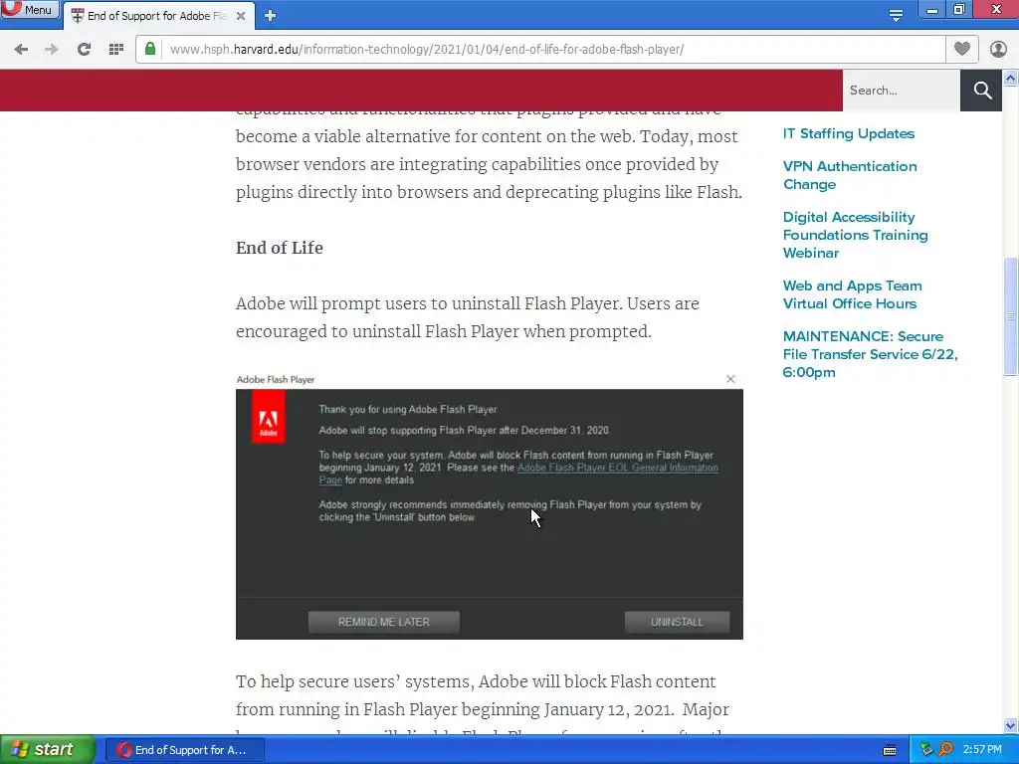Close the End of Support tab

click(241, 16)
